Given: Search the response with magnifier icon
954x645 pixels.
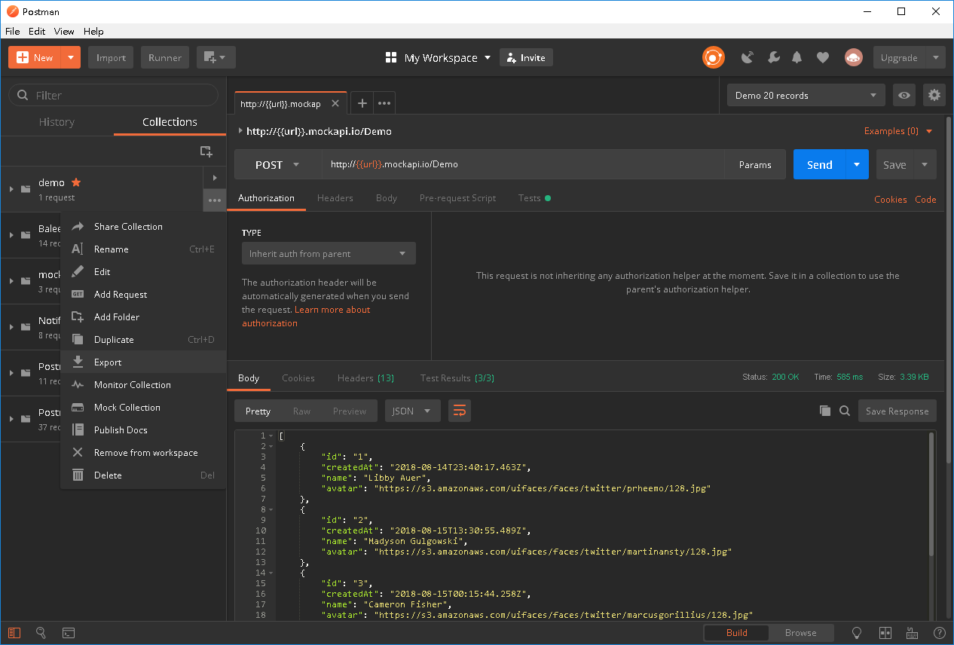Looking at the screenshot, I should click(x=845, y=411).
